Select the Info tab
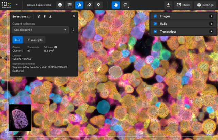The width and height of the screenshot is (218, 140). click(x=18, y=40)
